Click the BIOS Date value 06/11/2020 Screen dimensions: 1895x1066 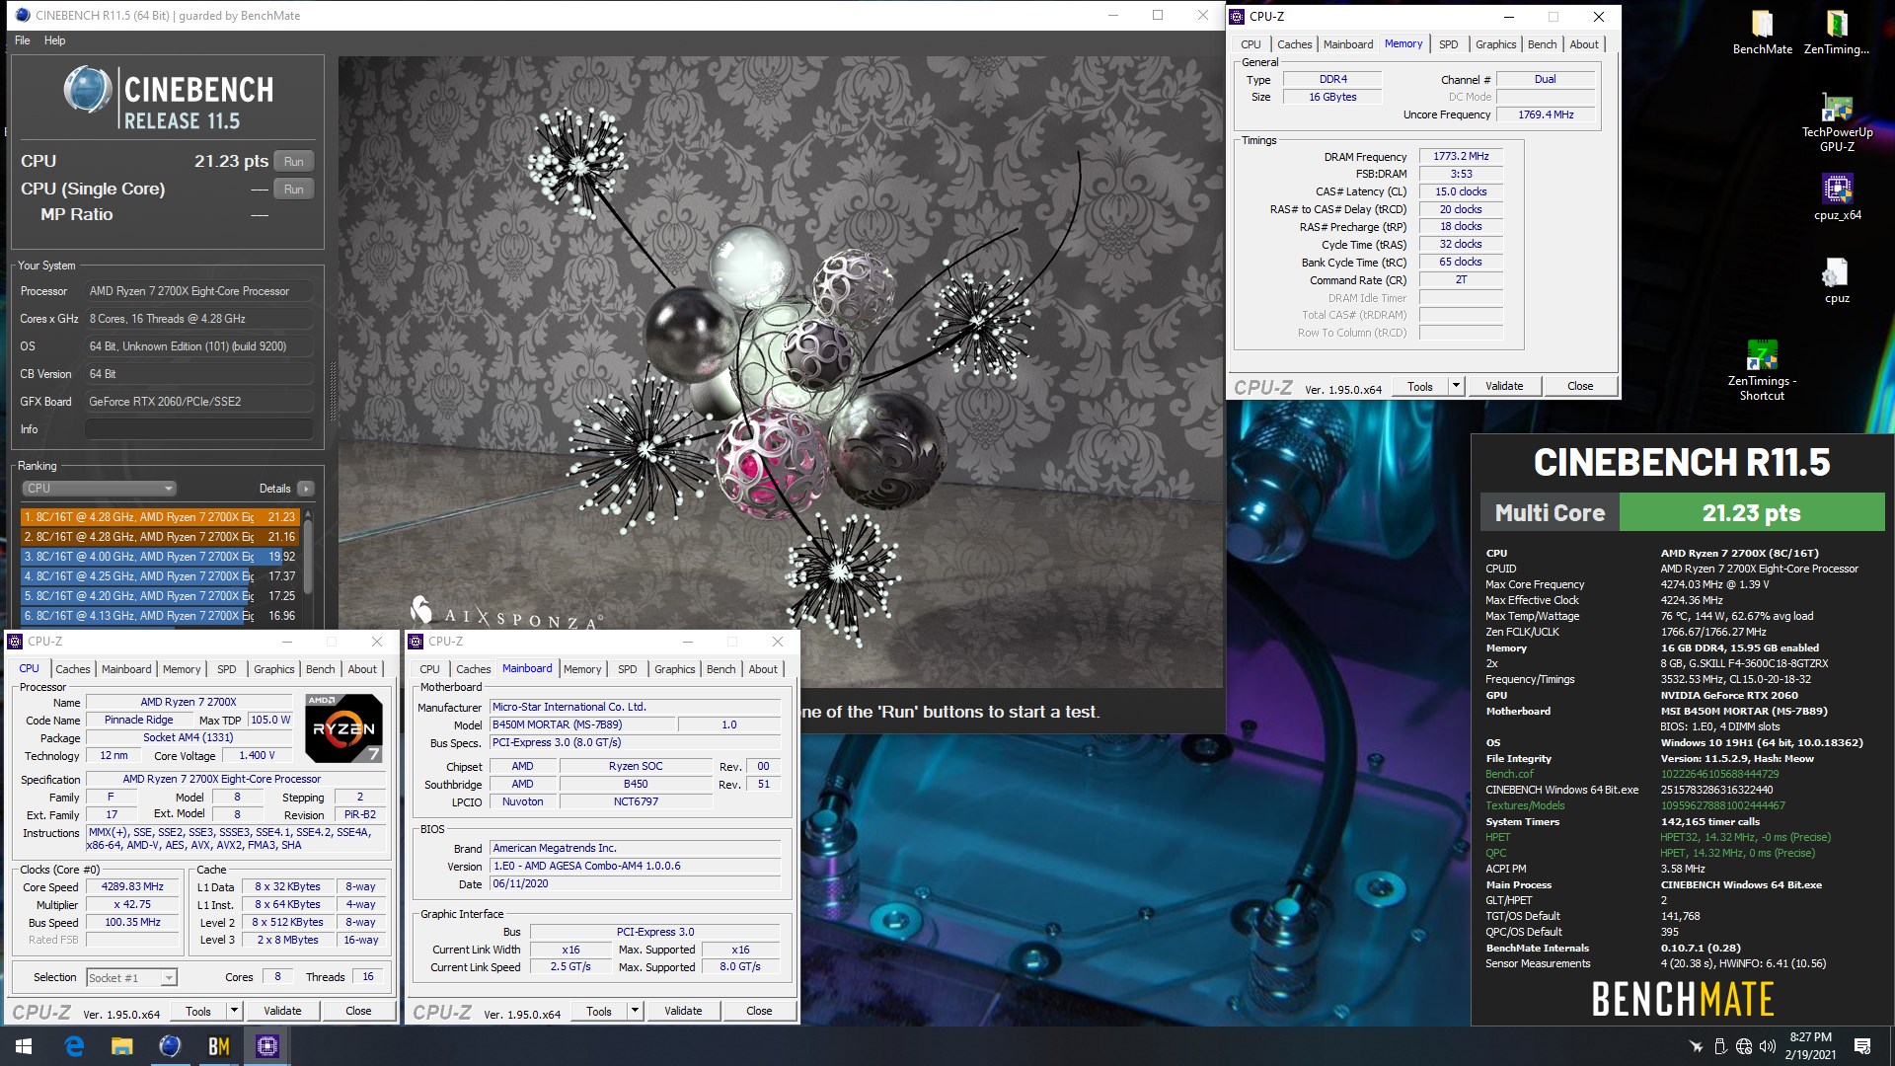[x=636, y=884]
